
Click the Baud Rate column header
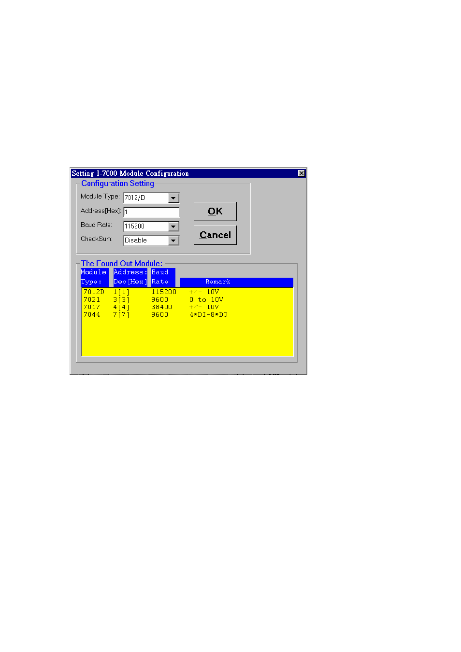(163, 277)
